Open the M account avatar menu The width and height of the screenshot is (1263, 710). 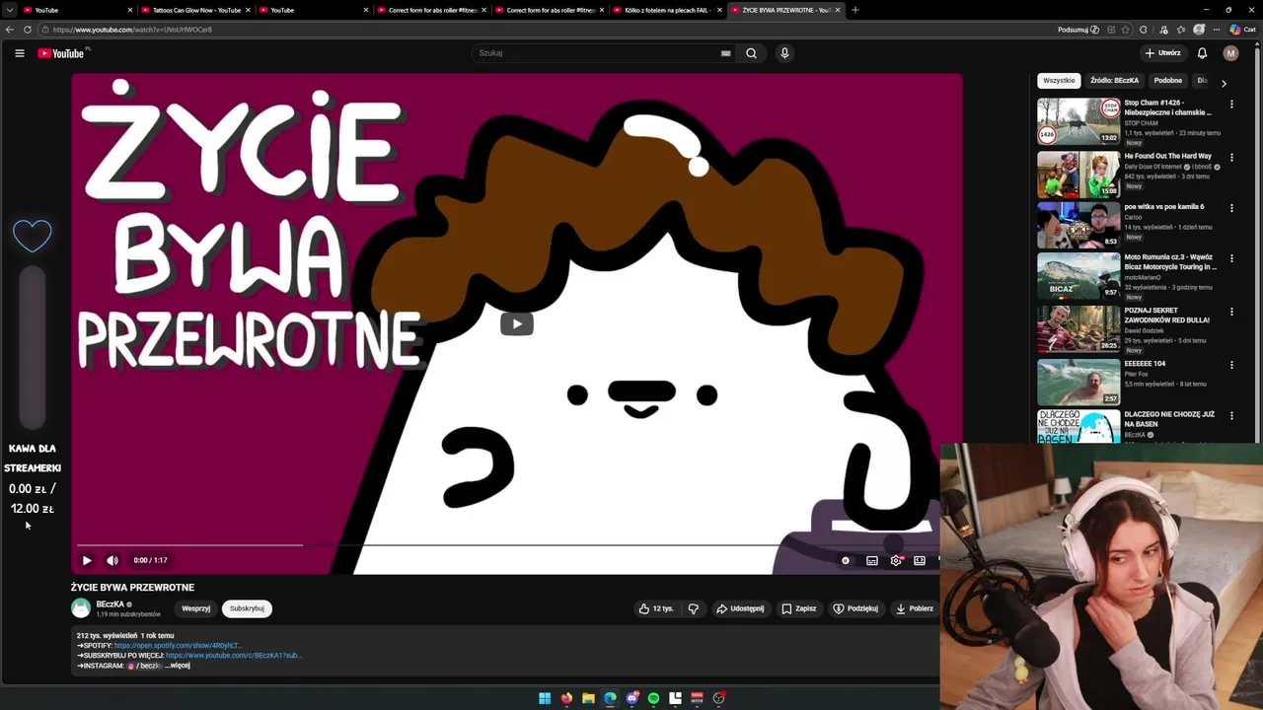(1230, 53)
